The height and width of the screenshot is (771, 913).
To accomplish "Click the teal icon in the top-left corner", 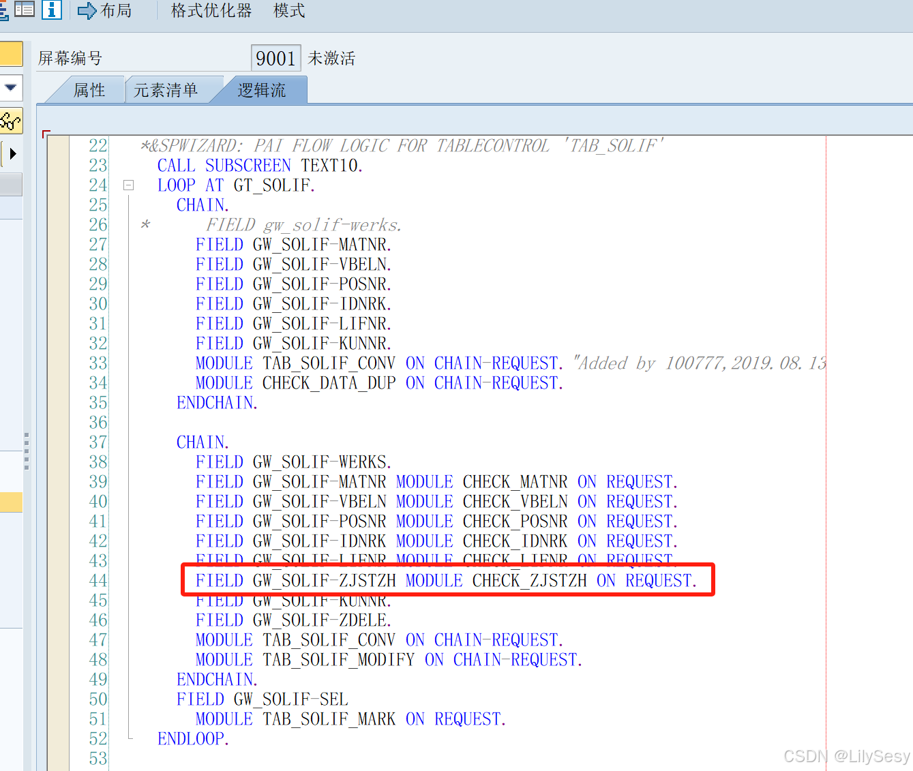I will tap(5, 10).
